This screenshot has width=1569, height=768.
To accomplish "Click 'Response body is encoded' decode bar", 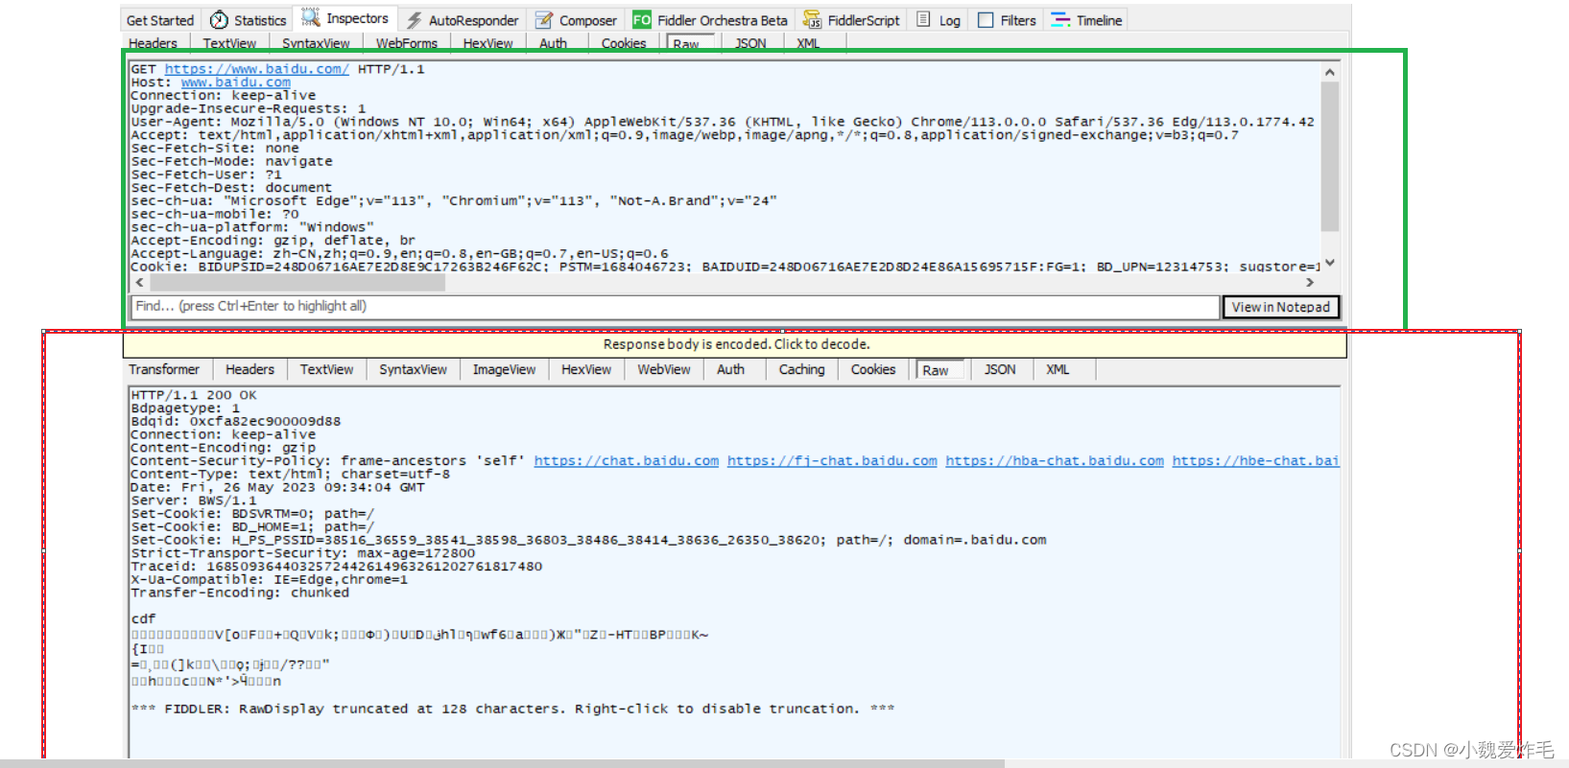I will [735, 344].
